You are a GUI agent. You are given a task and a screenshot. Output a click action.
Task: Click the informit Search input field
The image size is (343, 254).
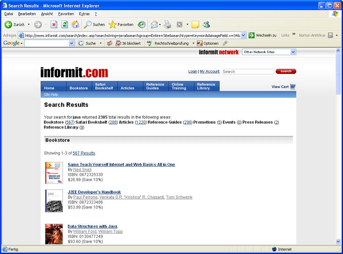(x=248, y=72)
